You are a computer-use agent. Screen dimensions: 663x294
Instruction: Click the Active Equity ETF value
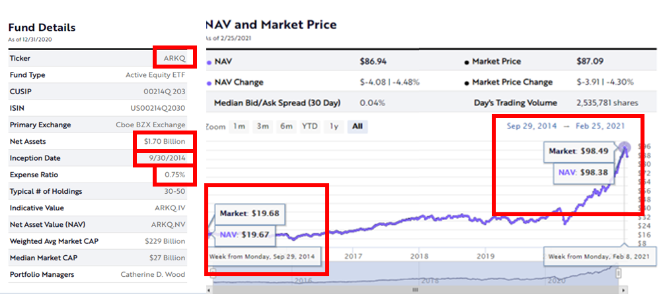click(155, 75)
